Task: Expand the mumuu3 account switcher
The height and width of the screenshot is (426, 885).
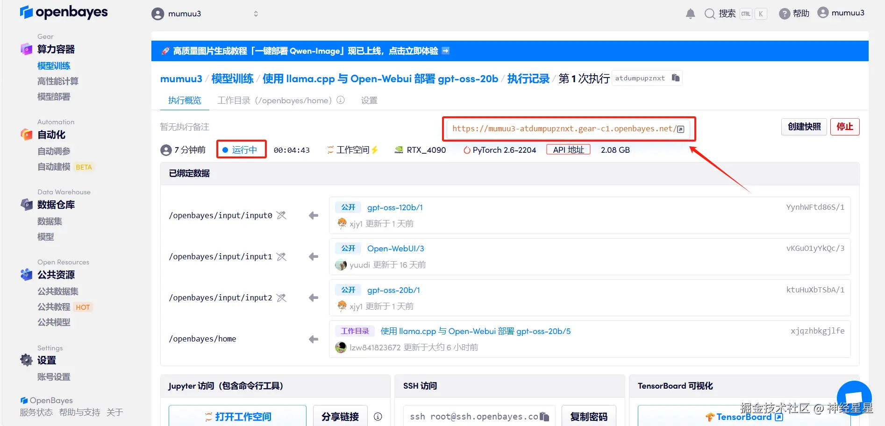Action: point(256,14)
